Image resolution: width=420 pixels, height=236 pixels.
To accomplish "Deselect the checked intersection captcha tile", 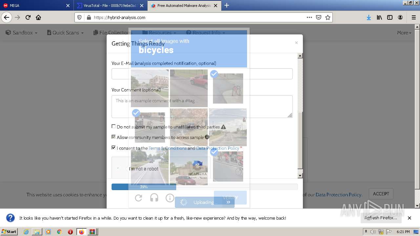I will (150, 127).
